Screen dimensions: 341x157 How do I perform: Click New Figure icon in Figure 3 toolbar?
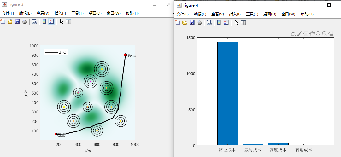click(x=3, y=22)
